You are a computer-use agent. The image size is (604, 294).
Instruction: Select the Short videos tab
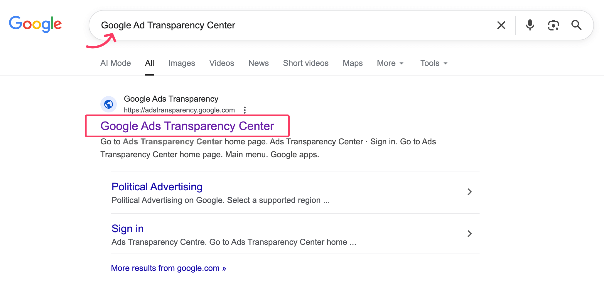[x=306, y=63]
